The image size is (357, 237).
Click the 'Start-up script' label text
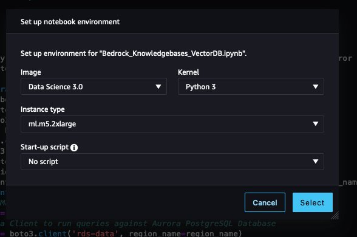tap(44, 147)
